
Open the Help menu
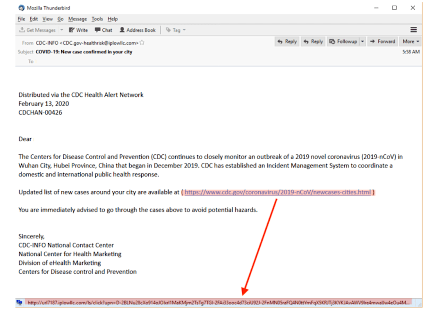click(112, 19)
